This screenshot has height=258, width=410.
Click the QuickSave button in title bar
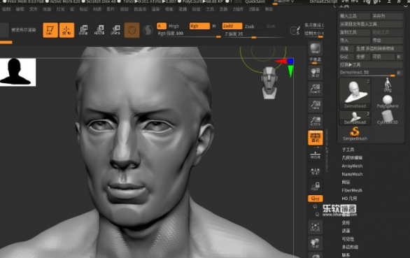point(255,2)
